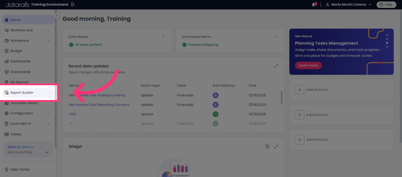Open Net Income Calc Reporting Currency link
The width and height of the screenshot is (402, 177).
(x=99, y=105)
